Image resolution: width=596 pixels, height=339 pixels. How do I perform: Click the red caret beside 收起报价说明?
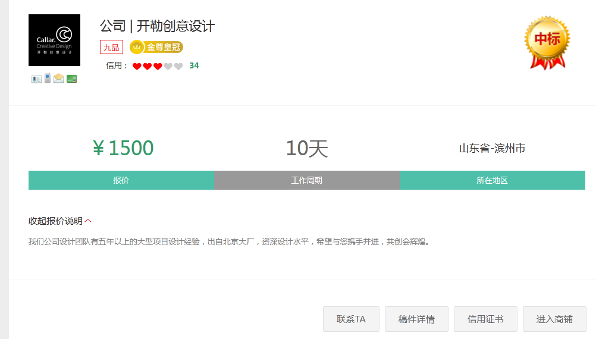[88, 221]
